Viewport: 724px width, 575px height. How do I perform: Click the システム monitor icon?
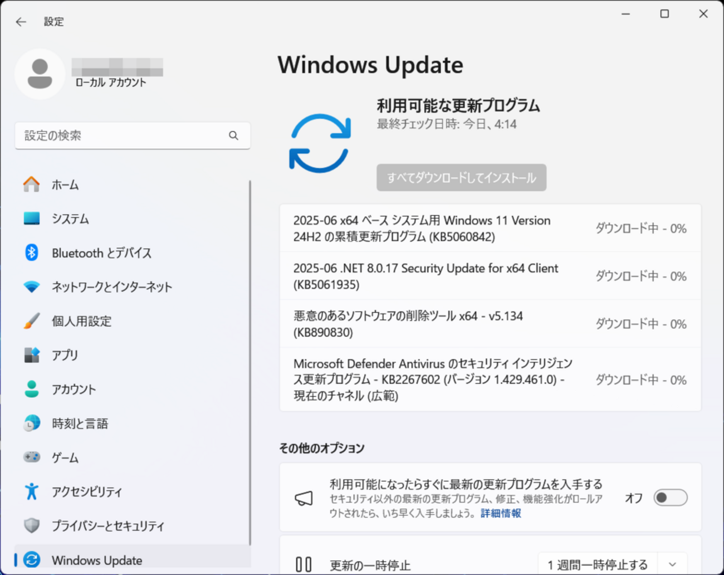32,218
